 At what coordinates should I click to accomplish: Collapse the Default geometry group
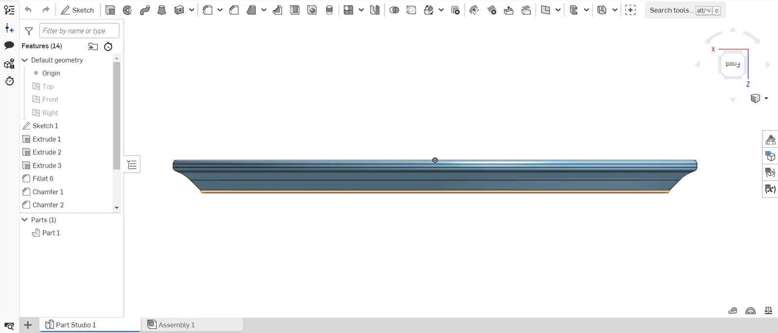coord(25,60)
